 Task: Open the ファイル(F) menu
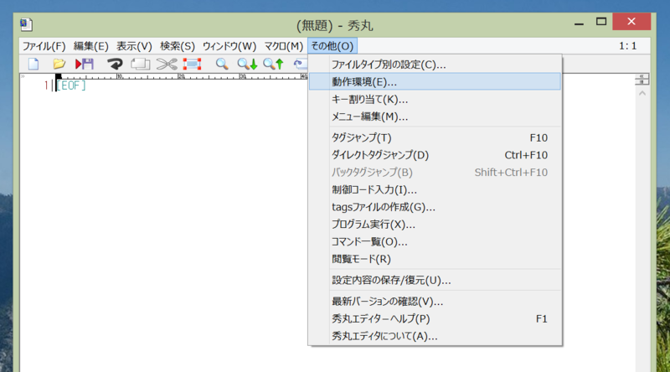point(44,46)
